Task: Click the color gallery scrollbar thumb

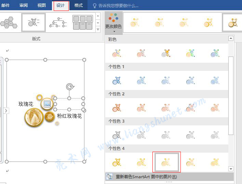Action: (x=231, y=95)
